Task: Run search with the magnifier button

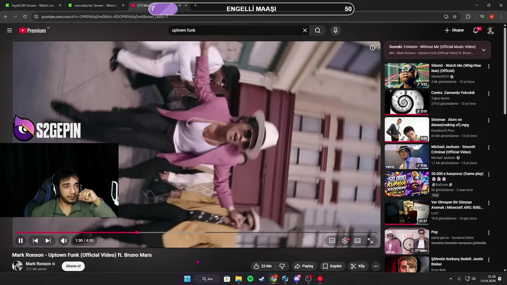Action: (318, 30)
